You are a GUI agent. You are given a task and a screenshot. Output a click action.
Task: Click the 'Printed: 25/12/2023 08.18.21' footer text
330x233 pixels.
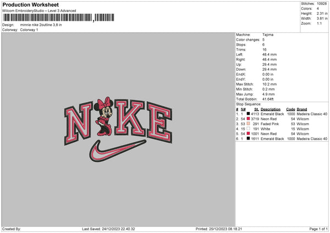coord(219,229)
